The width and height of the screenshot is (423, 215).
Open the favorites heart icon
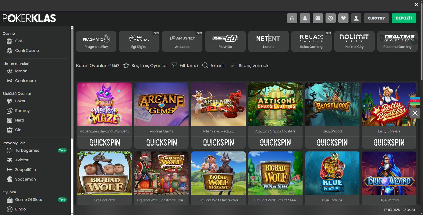point(343,18)
